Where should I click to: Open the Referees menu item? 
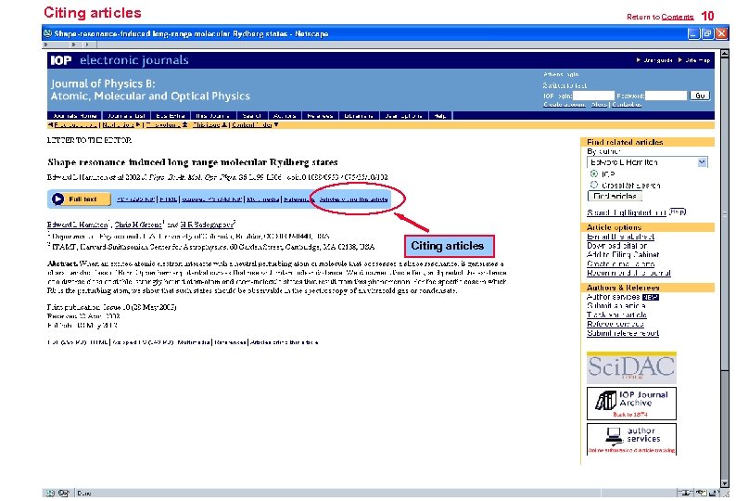(x=320, y=116)
